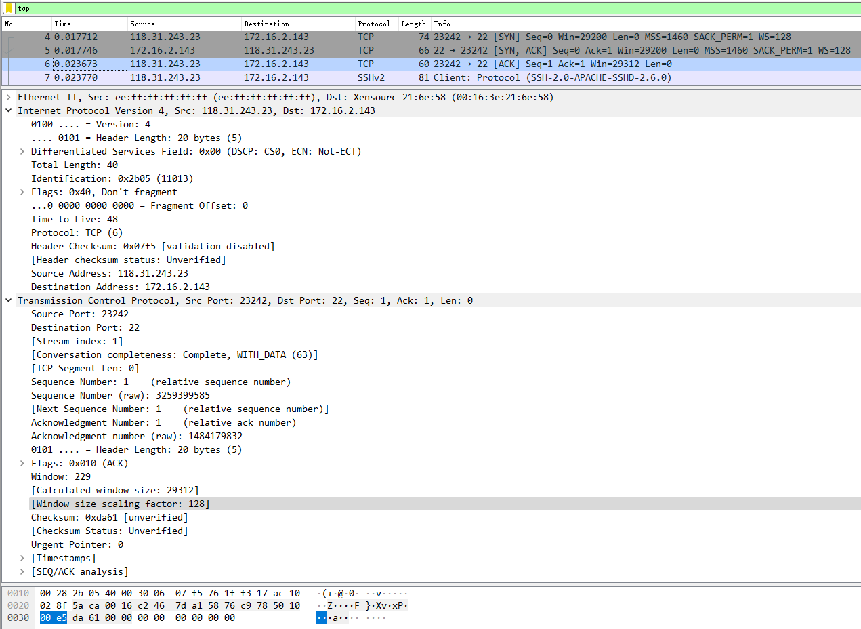Select the [Stream index: 1] line
The width and height of the screenshot is (861, 629).
point(77,341)
